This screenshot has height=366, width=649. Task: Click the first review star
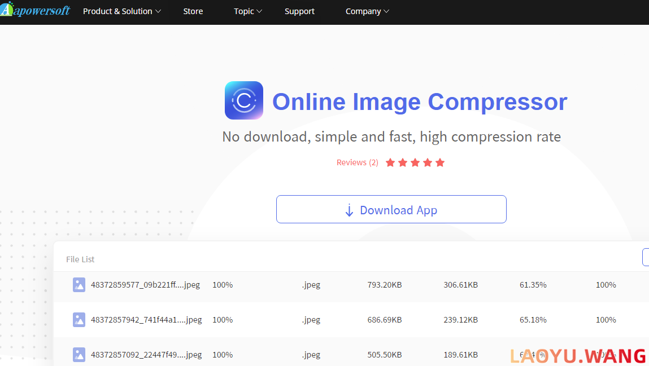click(390, 162)
